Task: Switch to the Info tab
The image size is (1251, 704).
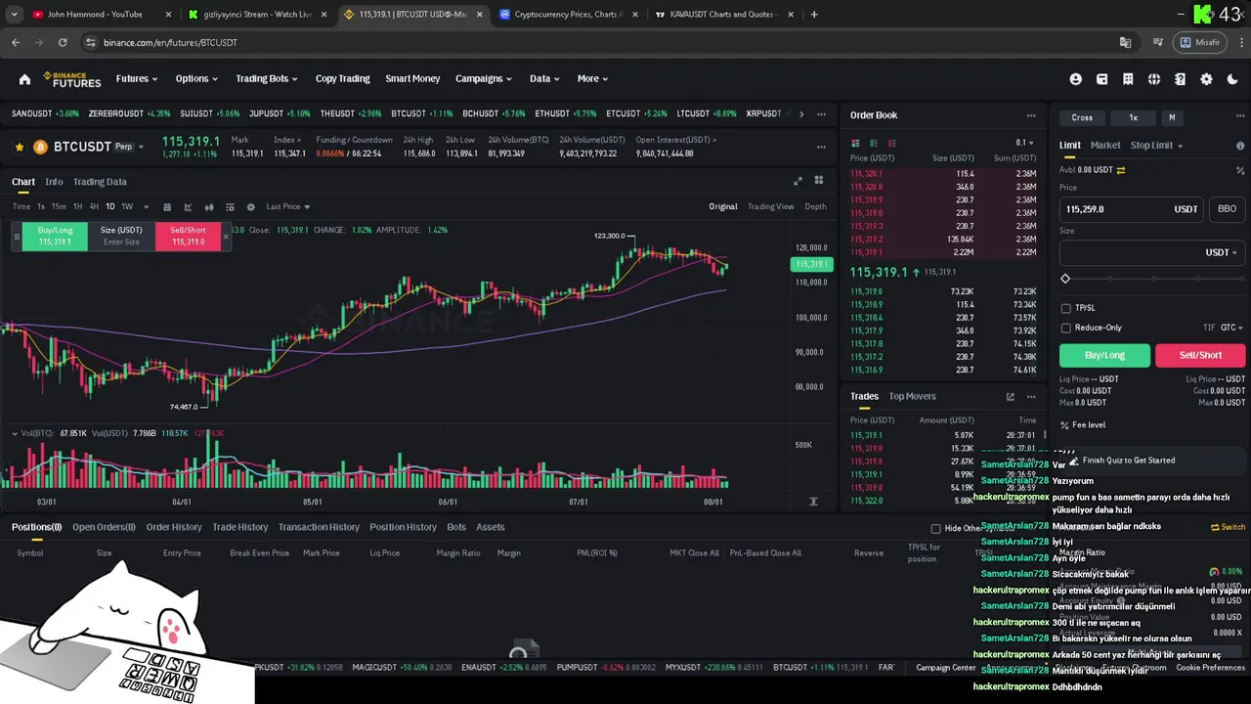Action: point(54,182)
